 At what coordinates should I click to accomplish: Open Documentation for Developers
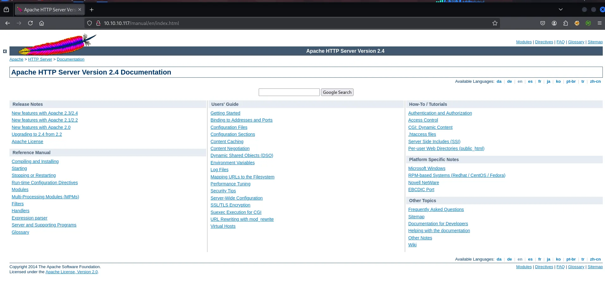pyautogui.click(x=438, y=224)
